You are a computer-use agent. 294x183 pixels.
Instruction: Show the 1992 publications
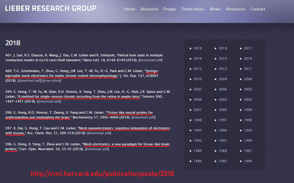(x=197, y=140)
